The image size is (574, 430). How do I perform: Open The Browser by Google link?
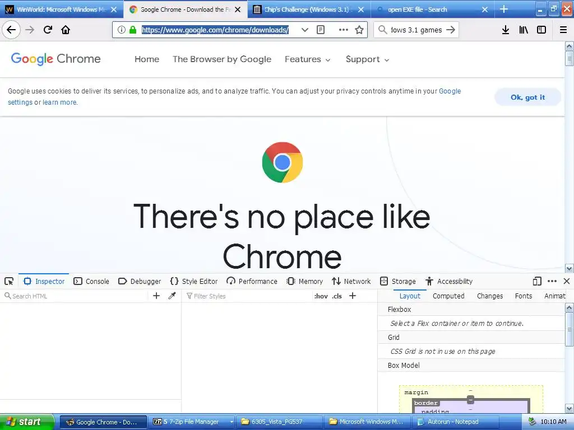point(222,59)
